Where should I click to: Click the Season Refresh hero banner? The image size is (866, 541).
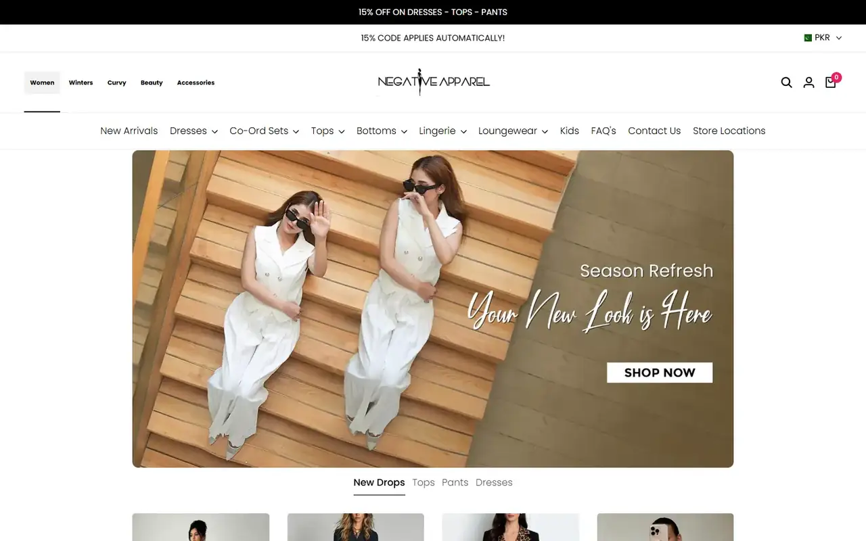click(433, 308)
